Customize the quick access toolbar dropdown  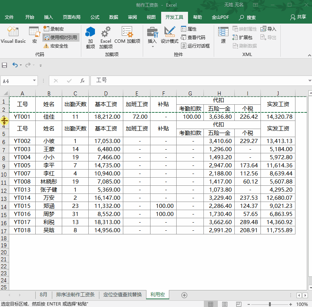(40, 65)
